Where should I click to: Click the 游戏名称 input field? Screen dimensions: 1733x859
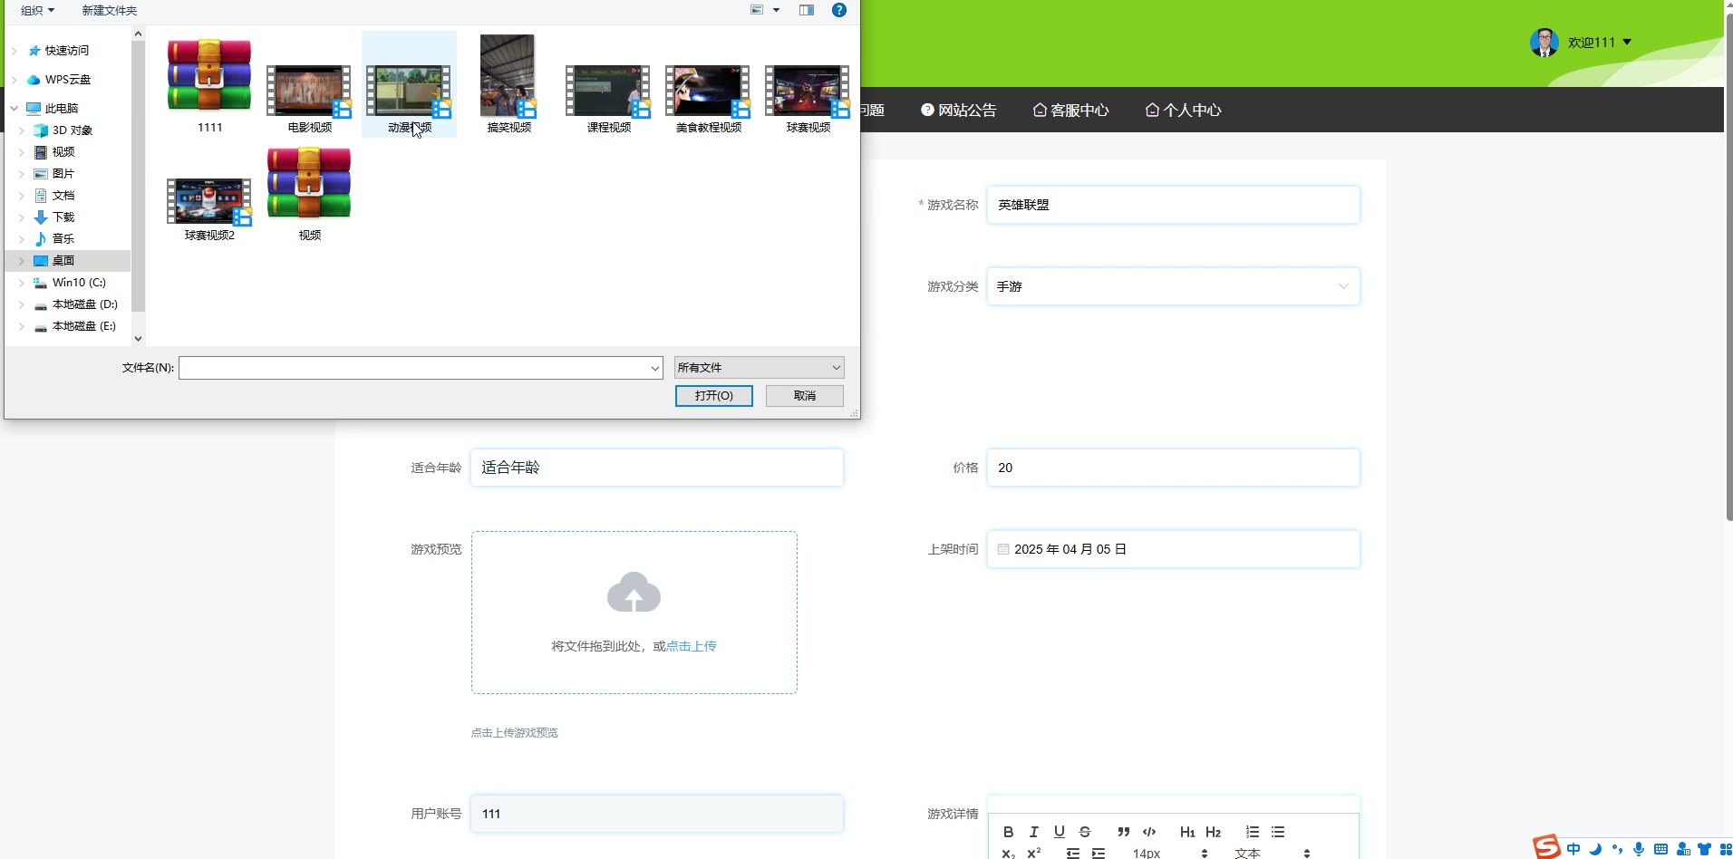pyautogui.click(x=1174, y=205)
